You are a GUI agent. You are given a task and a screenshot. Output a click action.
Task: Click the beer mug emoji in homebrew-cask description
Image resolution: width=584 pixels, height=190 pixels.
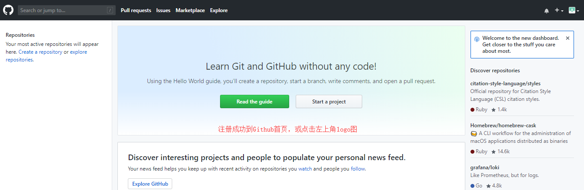point(474,134)
